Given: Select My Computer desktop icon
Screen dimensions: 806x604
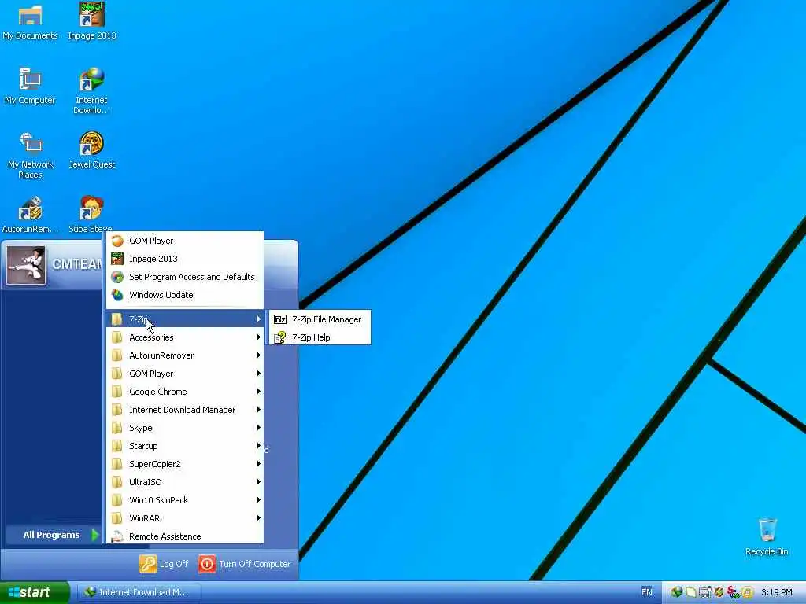Looking at the screenshot, I should click(x=30, y=86).
